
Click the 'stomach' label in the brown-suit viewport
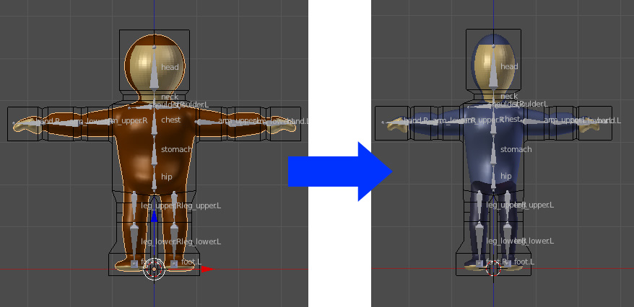click(x=176, y=149)
